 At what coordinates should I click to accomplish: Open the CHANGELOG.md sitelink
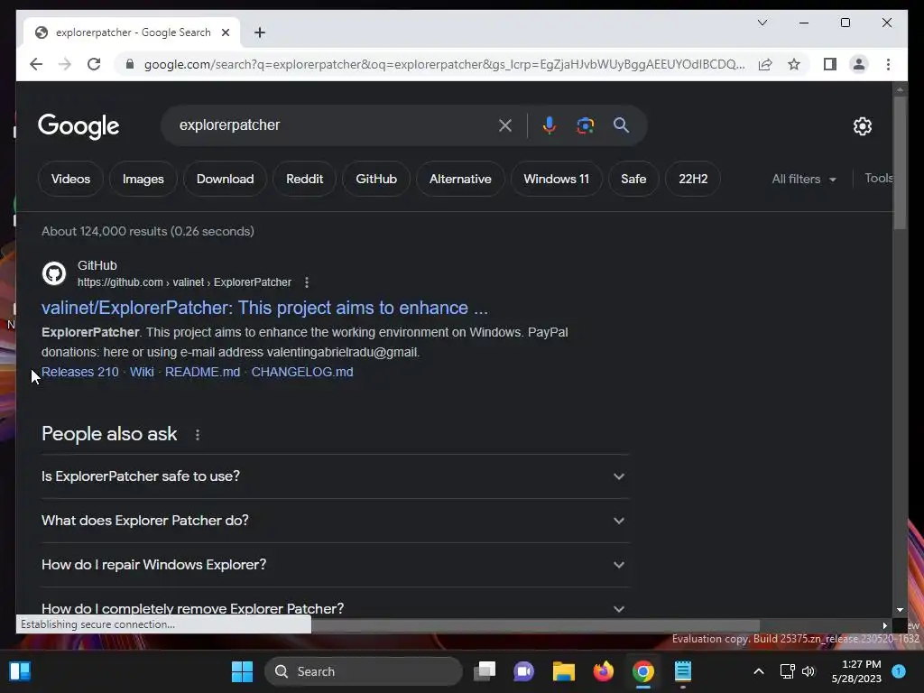[302, 372]
